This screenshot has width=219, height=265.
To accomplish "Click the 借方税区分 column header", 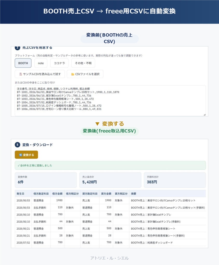I will (x=72, y=194).
